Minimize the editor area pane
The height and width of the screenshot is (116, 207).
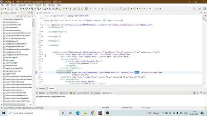tap(201, 13)
